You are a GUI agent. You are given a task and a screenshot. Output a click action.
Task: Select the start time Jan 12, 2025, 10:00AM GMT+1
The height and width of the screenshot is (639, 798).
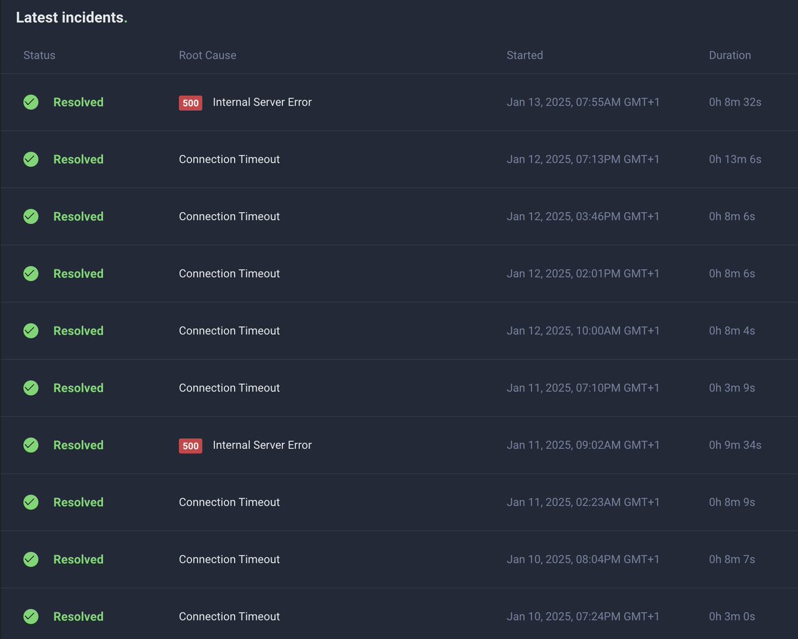point(583,330)
